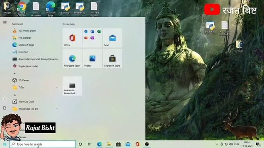264x148 pixels.
Task: Select updates.py on the desktop
Action: [65, 8]
